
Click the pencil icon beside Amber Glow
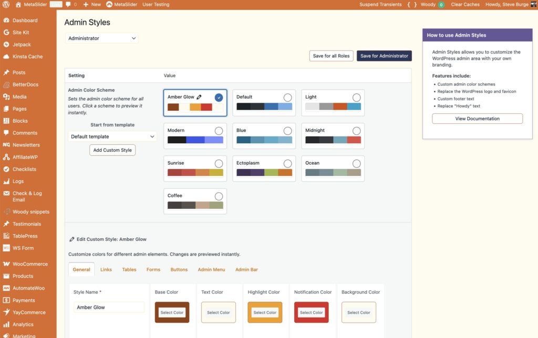pos(199,97)
